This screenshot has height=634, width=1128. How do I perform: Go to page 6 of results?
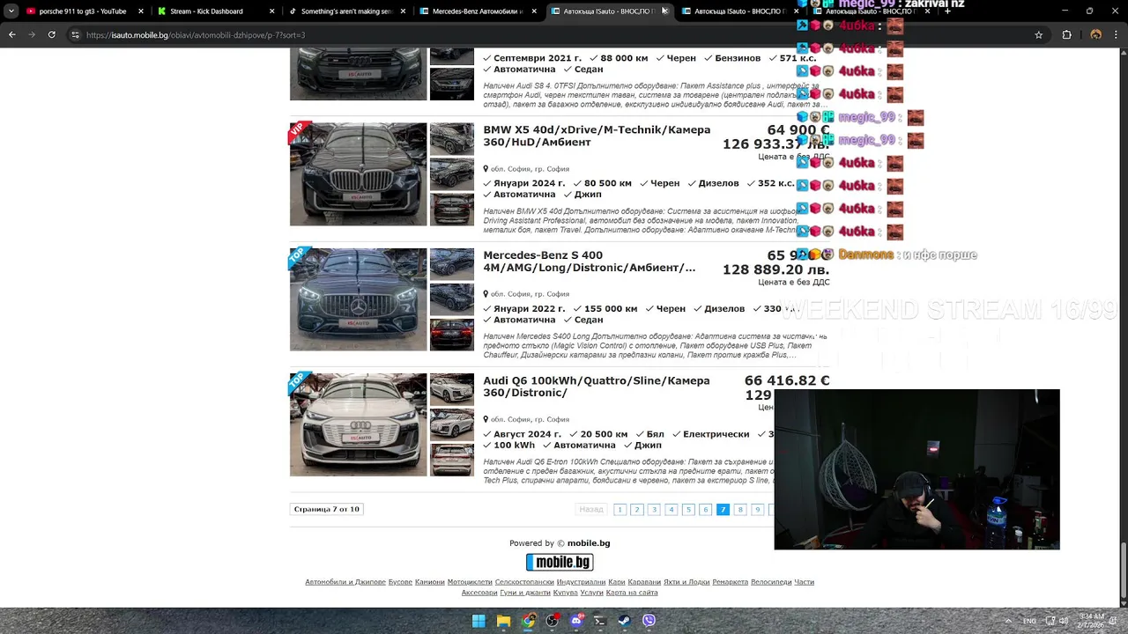coord(705,509)
